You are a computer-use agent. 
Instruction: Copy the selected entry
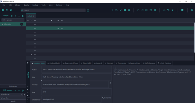(151, 10)
